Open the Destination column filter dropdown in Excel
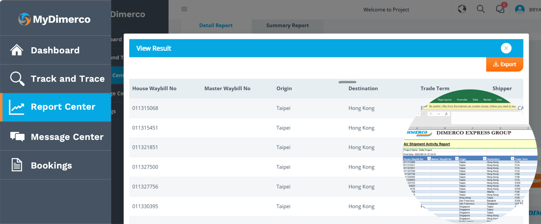Screen dimensions: 541x224 tap(512, 158)
